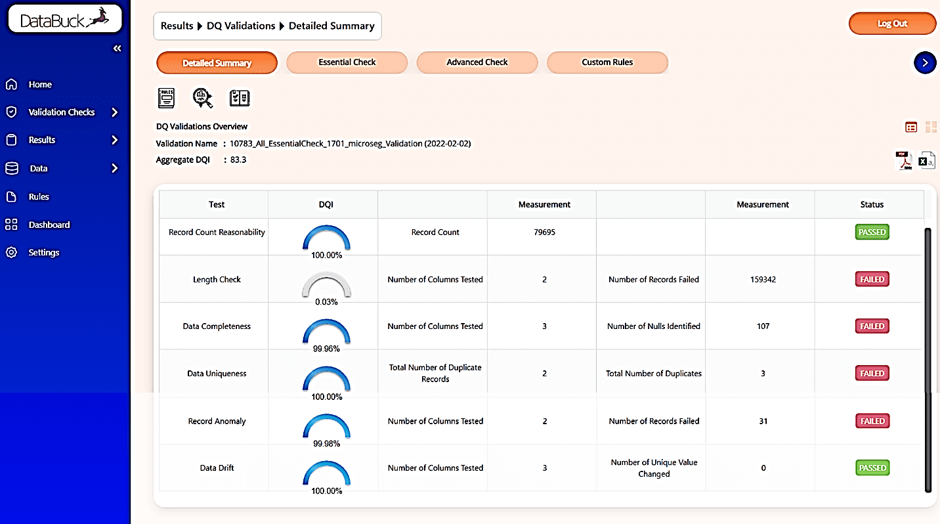Click the table vertical scrollbar

coord(928,360)
